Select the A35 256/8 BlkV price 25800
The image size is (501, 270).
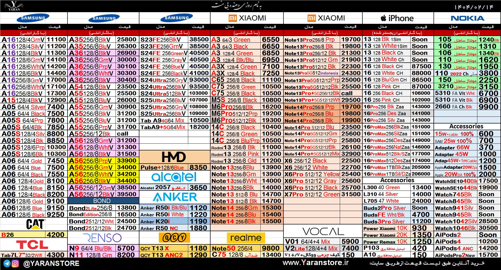[127, 39]
